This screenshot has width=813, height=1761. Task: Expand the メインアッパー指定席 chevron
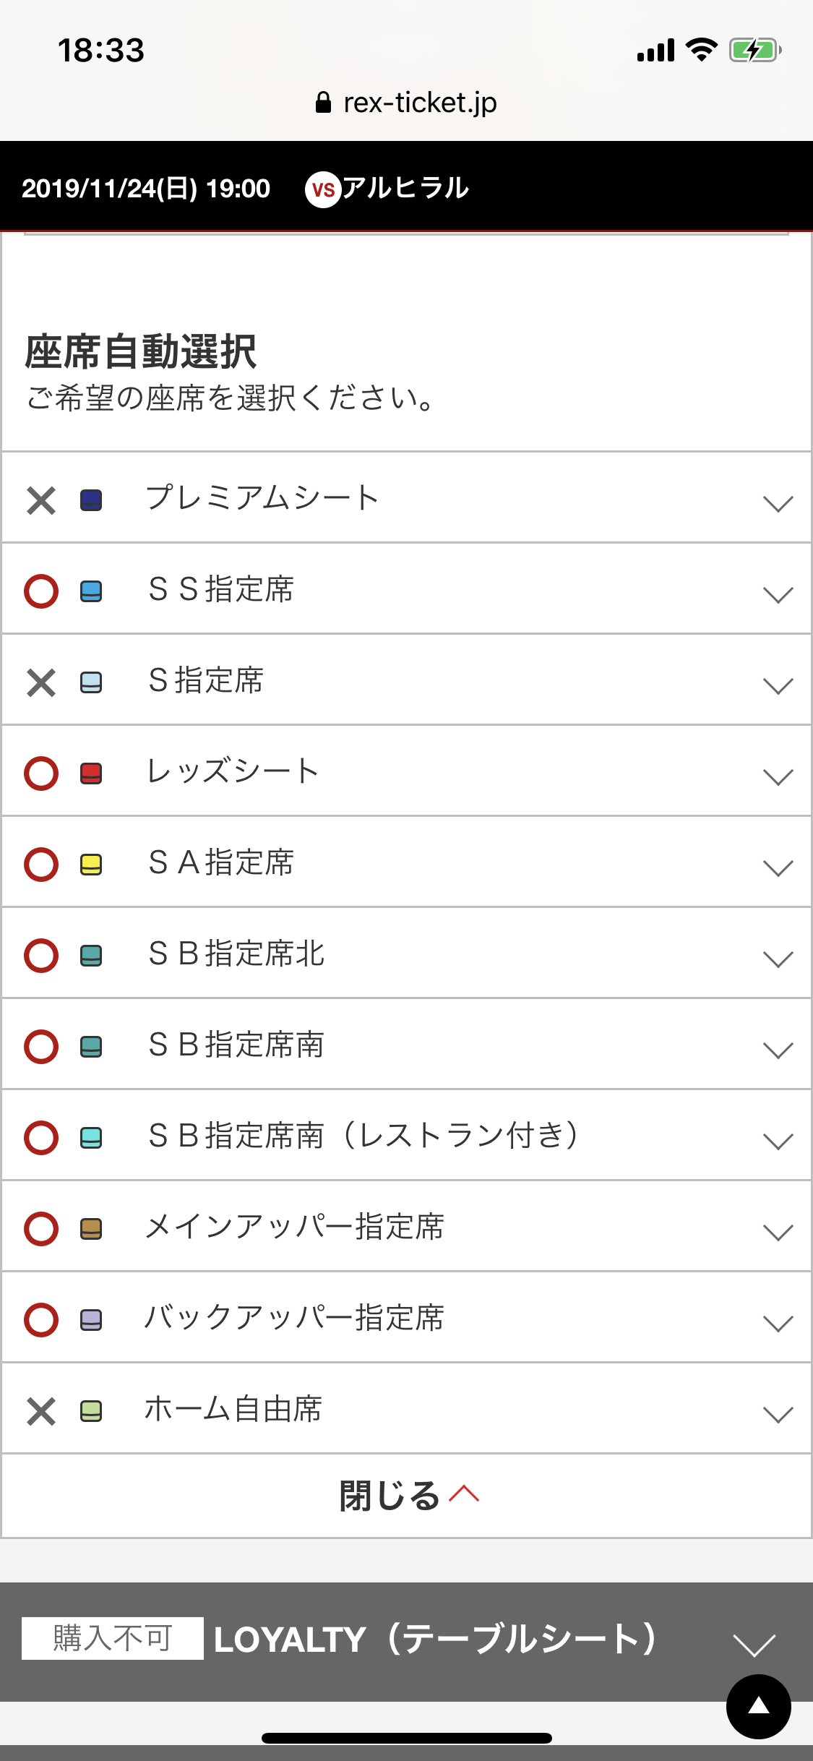(x=778, y=1232)
